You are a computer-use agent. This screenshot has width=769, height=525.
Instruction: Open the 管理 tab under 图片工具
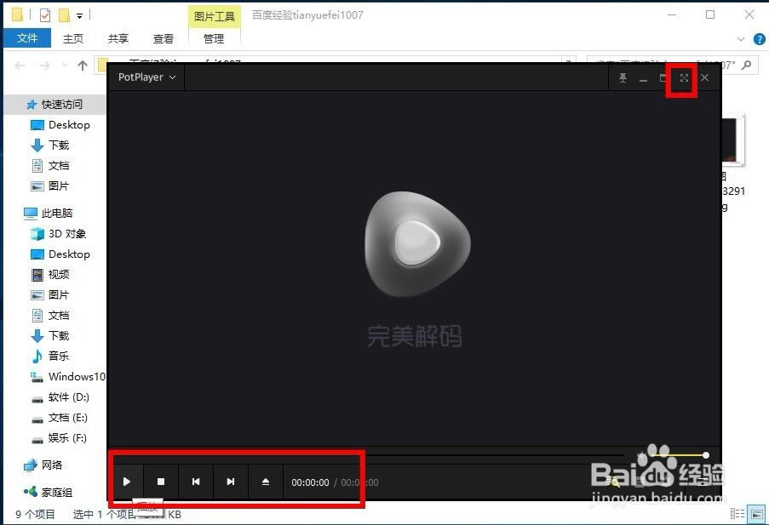213,38
